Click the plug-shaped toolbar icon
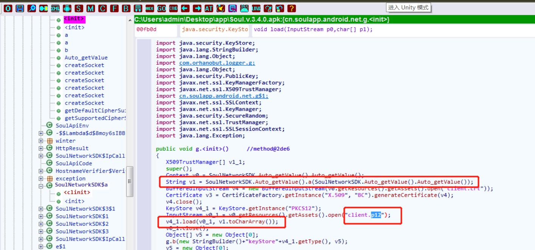 point(221,8)
